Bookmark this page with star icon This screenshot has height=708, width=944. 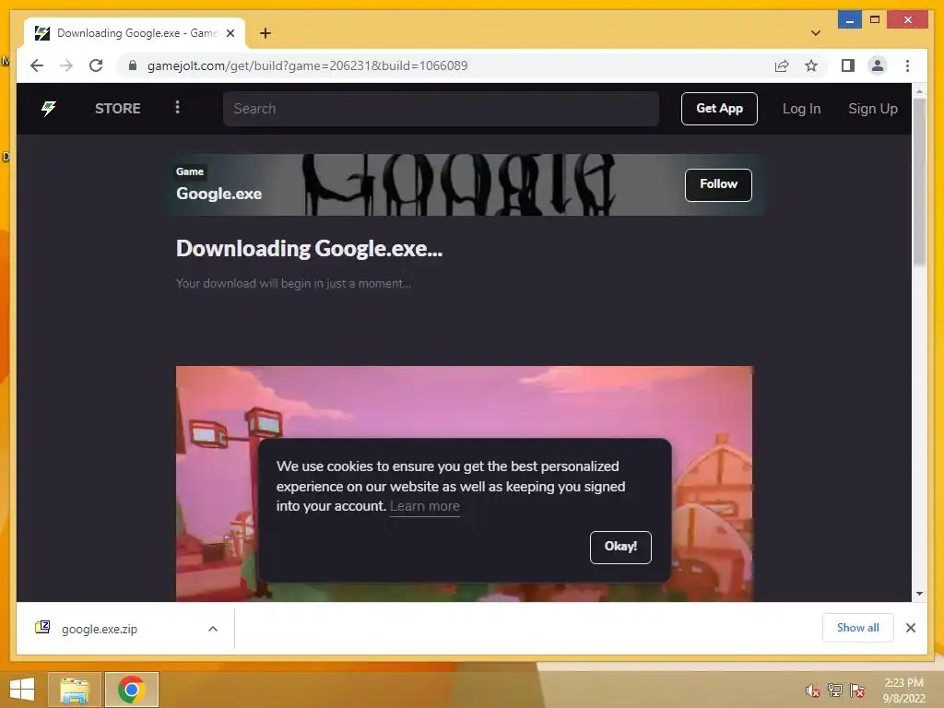coord(811,65)
